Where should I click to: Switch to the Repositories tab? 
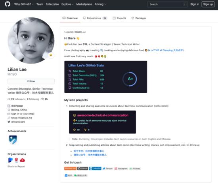[x=95, y=18]
